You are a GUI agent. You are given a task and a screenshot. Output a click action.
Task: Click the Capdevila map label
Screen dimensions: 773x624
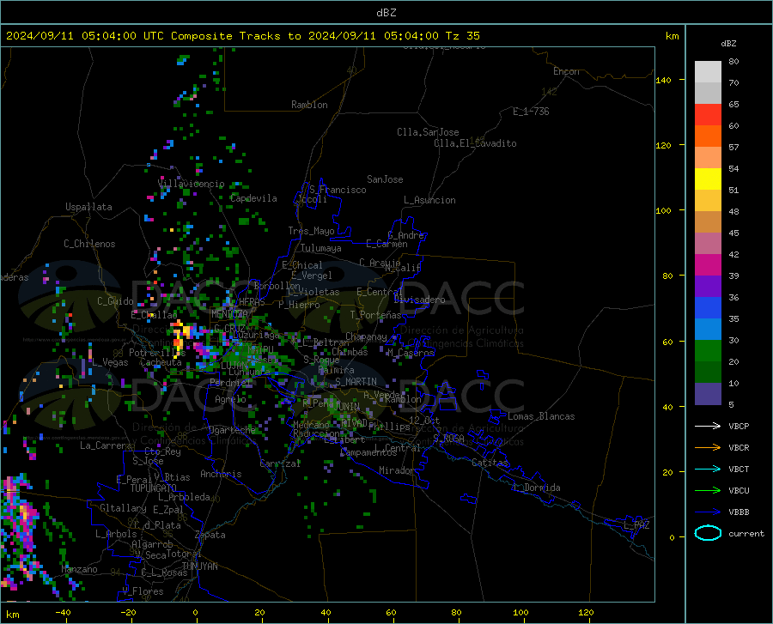[253, 198]
